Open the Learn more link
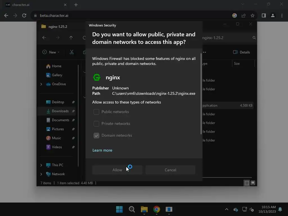Image resolution: width=288 pixels, height=216 pixels. click(102, 150)
